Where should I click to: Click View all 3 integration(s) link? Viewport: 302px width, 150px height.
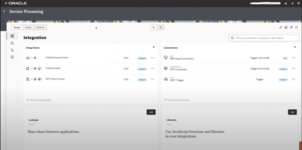(40, 100)
